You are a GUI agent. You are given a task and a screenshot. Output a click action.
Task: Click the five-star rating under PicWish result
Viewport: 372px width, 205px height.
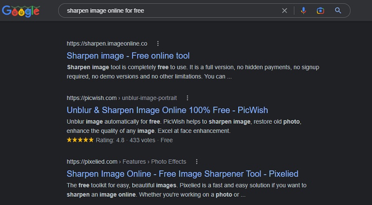click(x=80, y=140)
